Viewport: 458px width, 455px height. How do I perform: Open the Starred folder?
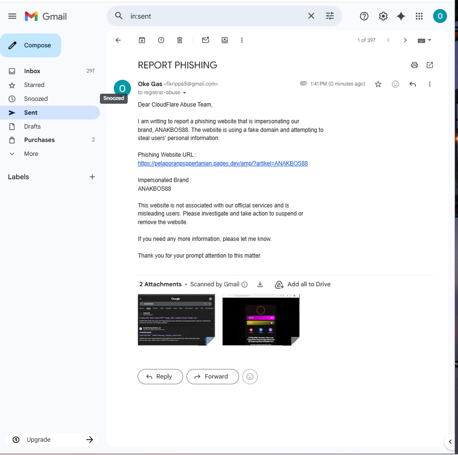click(50, 85)
